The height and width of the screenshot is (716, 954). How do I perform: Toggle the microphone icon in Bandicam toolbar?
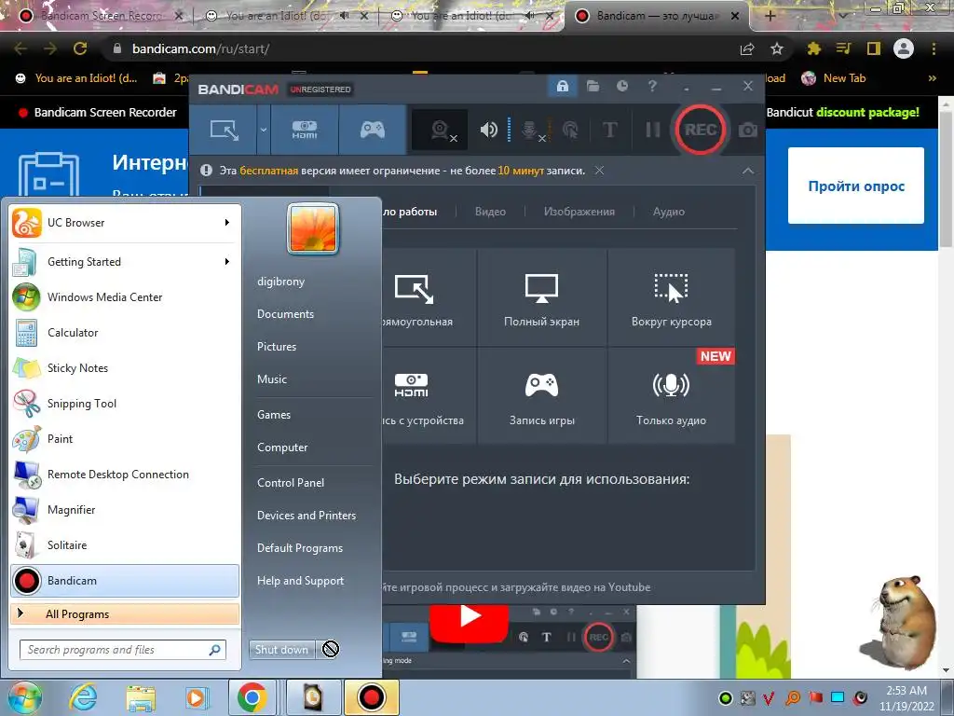coord(530,130)
